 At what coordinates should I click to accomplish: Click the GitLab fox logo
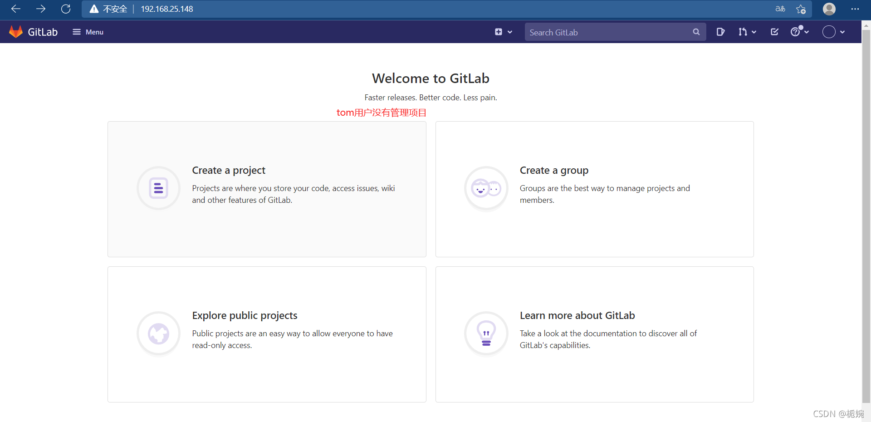click(16, 32)
